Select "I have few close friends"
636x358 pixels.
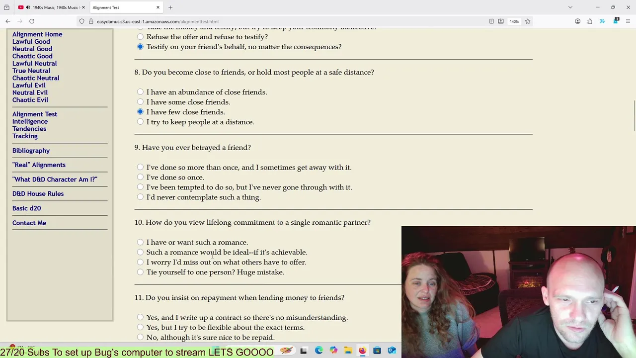pyautogui.click(x=140, y=112)
